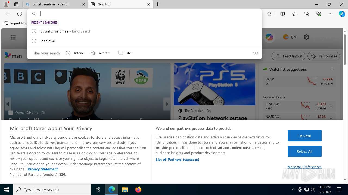This screenshot has width=348, height=195.
Task: Click Reject All button
Action: (x=304, y=151)
